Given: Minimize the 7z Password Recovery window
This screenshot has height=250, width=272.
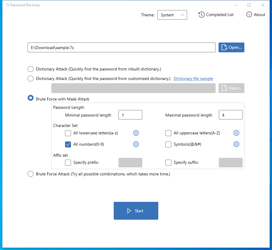Looking at the screenshot, I should pyautogui.click(x=235, y=5).
